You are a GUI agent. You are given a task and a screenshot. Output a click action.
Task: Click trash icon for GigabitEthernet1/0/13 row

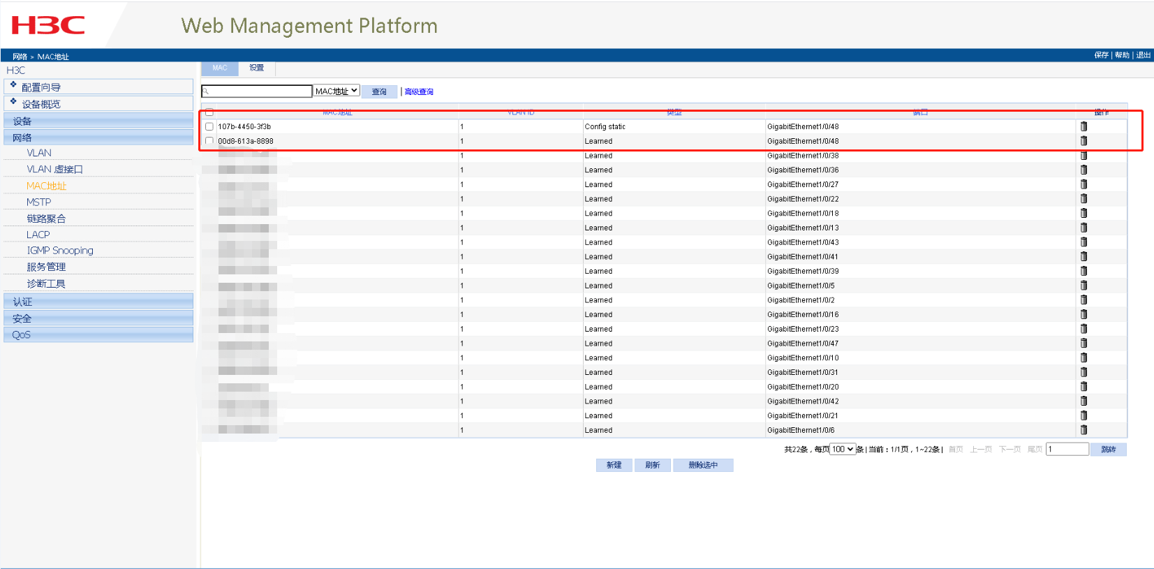click(1083, 228)
